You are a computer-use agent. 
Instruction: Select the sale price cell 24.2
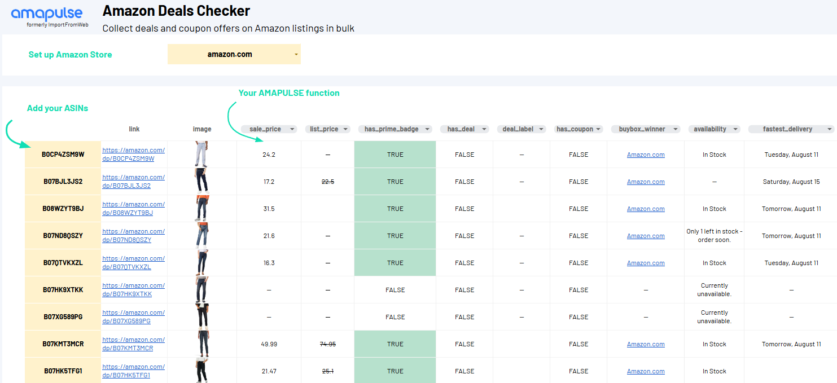coord(269,155)
